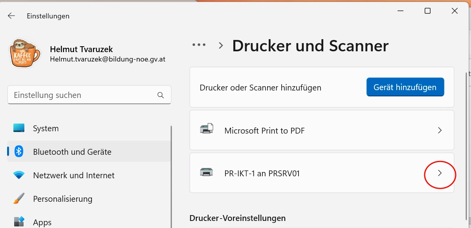This screenshot has height=228, width=471.
Task: Go to Personalisierung settings
Action: click(62, 199)
